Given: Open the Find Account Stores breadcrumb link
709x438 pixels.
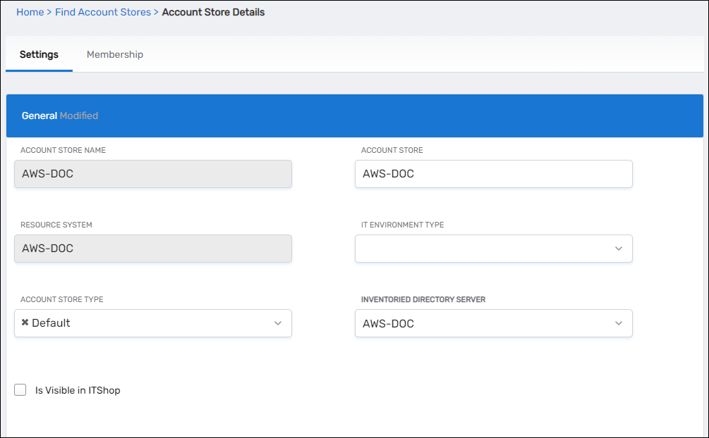Looking at the screenshot, I should [x=103, y=12].
